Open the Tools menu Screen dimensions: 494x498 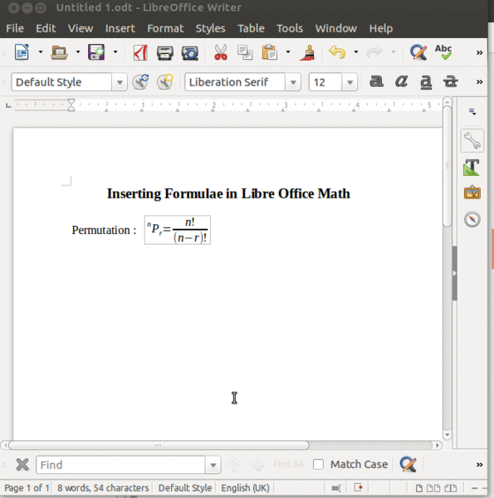coord(290,28)
